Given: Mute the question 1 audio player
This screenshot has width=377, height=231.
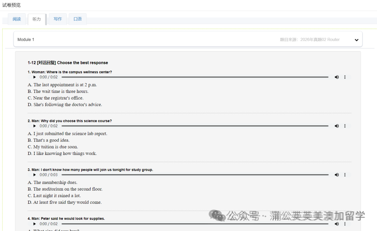Looking at the screenshot, I should point(337,77).
